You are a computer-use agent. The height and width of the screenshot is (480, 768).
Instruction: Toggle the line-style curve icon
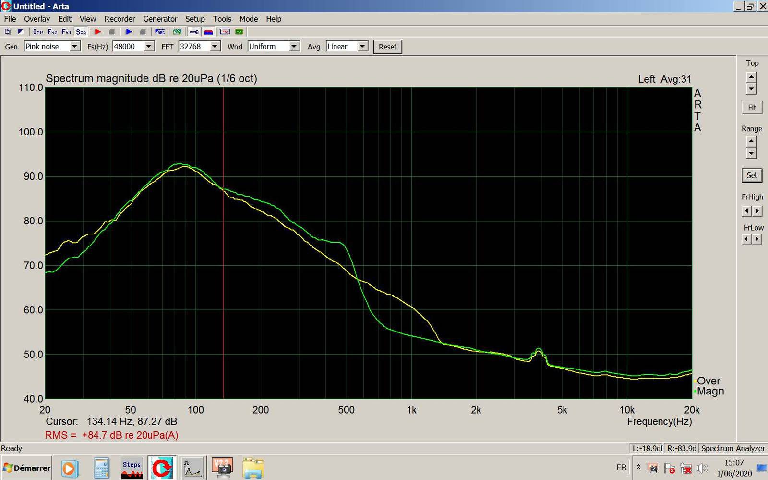click(x=194, y=32)
